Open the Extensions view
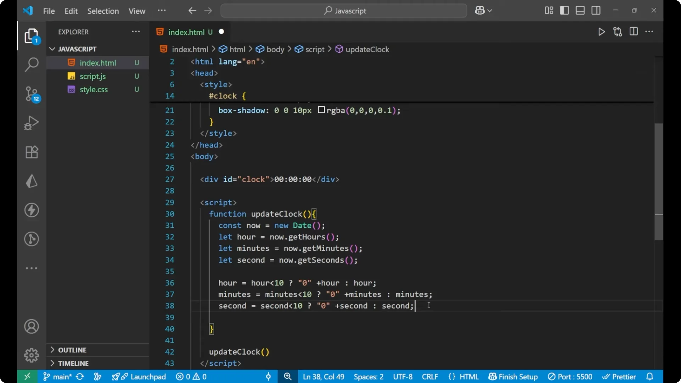Viewport: 681px width, 383px height. (x=31, y=152)
